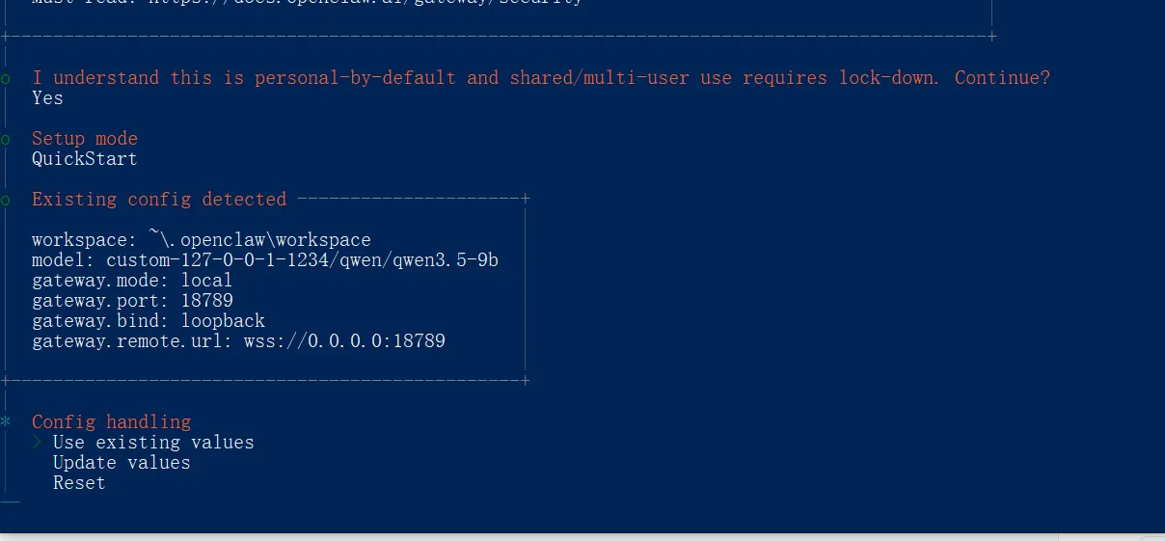1165x541 pixels.
Task: Click the gateway.port 18789 line
Action: pos(132,301)
